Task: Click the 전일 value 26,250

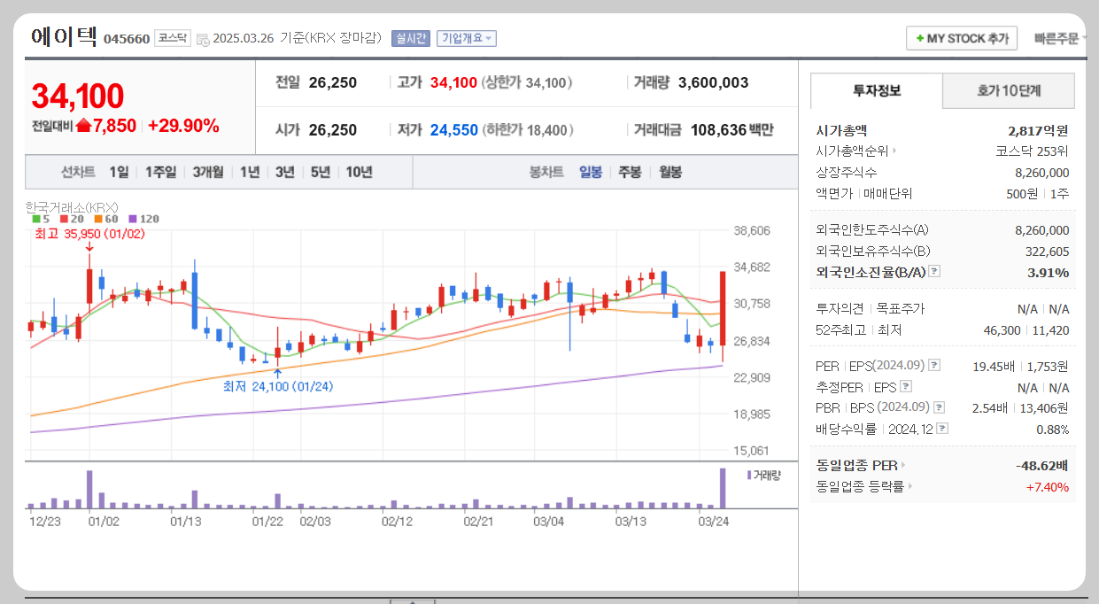Action: click(333, 83)
